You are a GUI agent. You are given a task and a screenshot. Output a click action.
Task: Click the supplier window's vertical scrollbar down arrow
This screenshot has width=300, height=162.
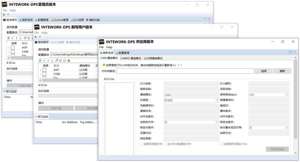(295, 153)
